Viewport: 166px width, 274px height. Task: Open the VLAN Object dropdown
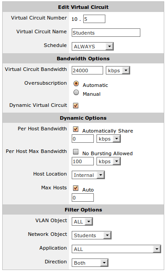82,221
